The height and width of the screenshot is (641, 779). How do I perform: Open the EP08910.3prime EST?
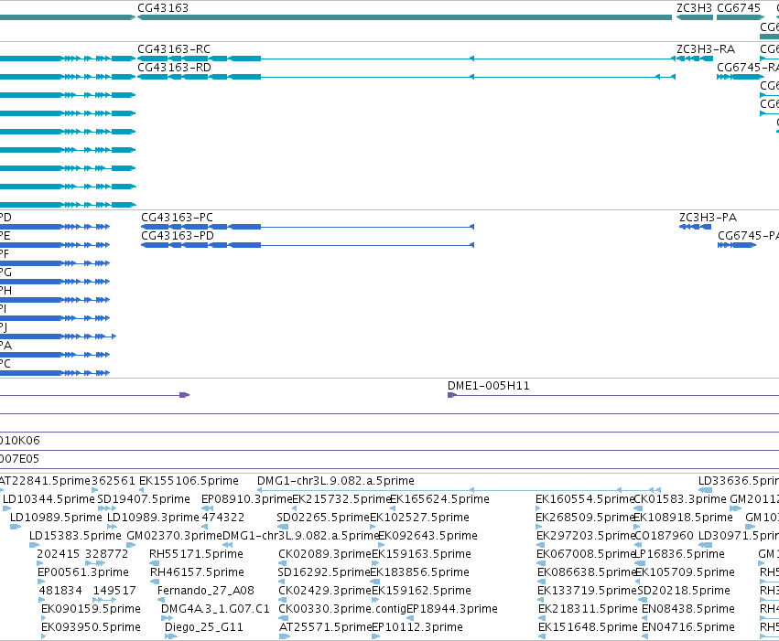pos(247,499)
